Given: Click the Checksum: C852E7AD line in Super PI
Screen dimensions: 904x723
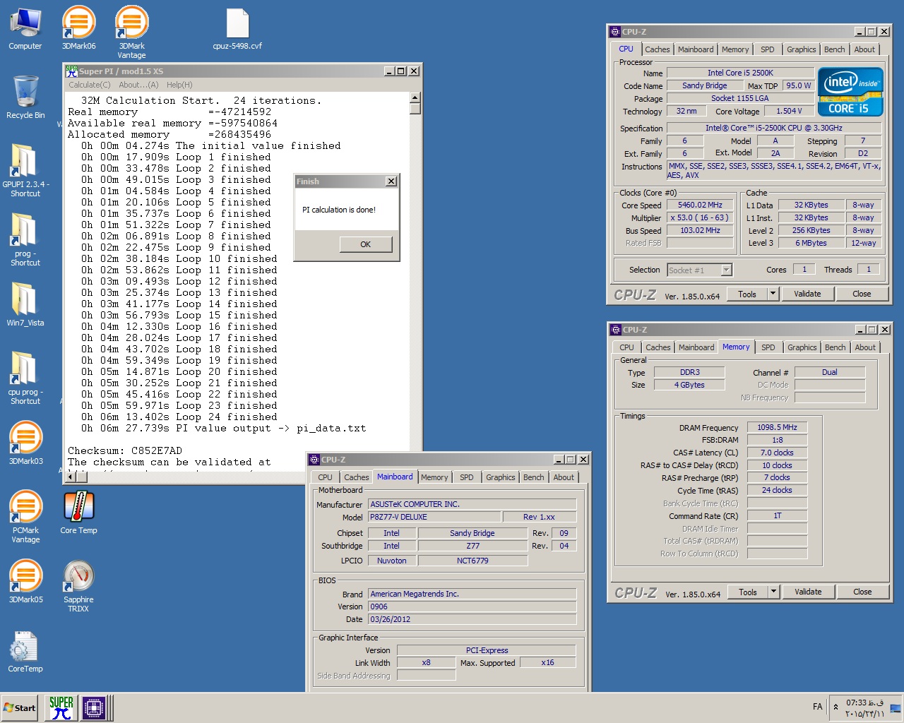Looking at the screenshot, I should point(125,450).
